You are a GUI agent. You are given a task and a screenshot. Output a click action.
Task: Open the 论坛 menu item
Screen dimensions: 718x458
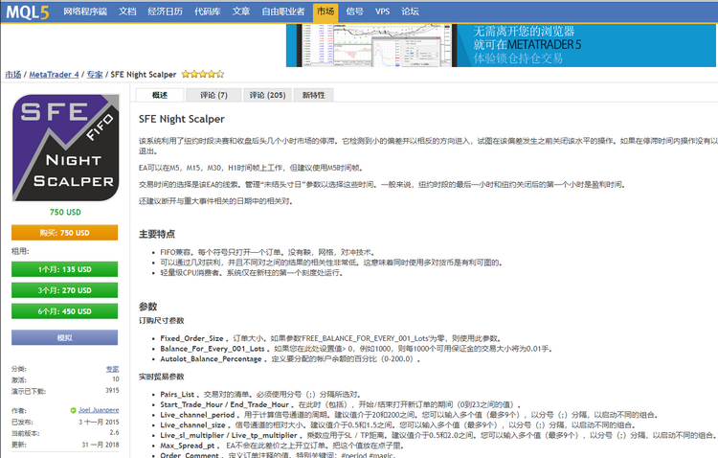(410, 11)
